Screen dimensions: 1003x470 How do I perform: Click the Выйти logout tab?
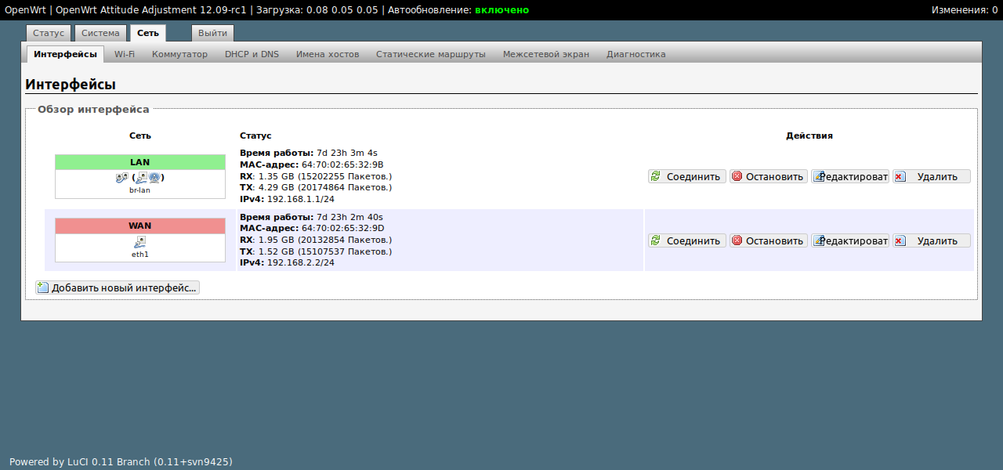tap(212, 33)
